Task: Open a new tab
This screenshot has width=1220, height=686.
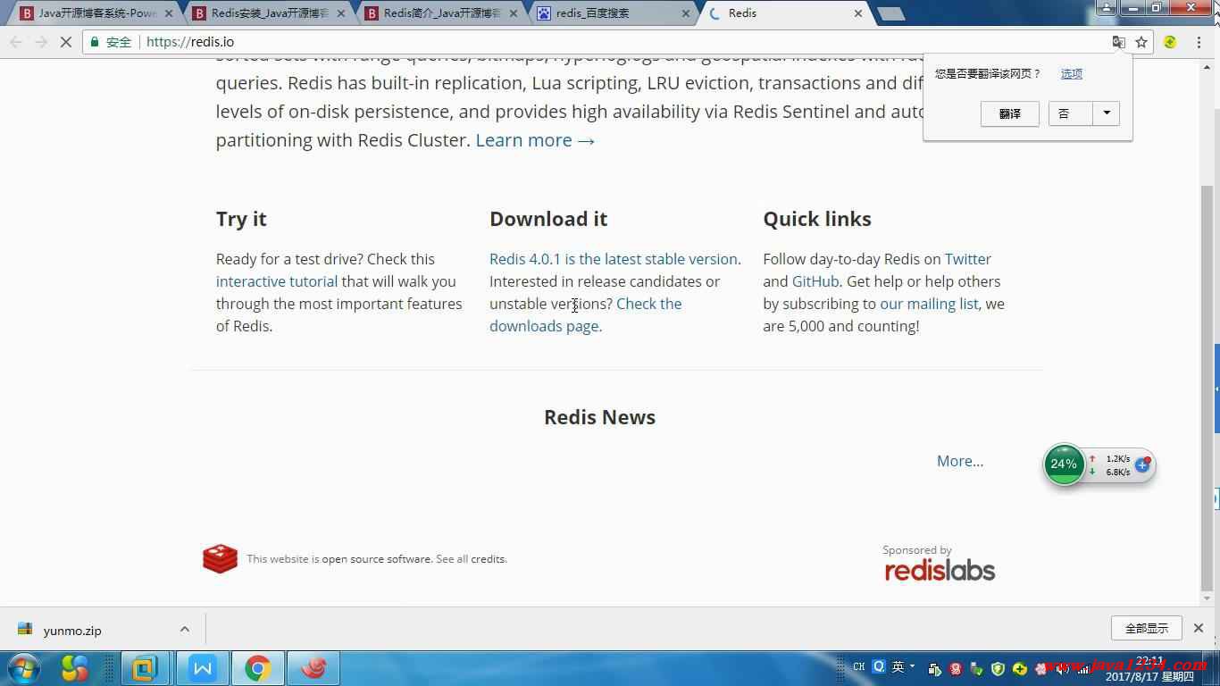Action: 890,13
